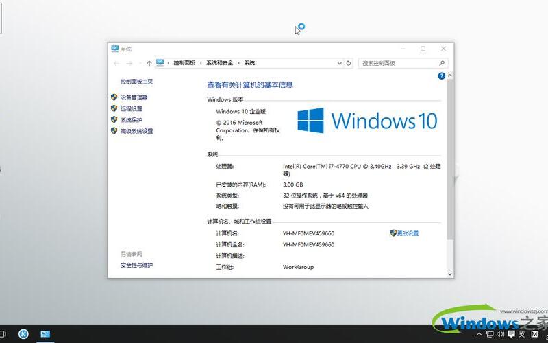Expand chevron after 系统和安全 breadcrumb
This screenshot has height=343, width=548.
pos(238,63)
